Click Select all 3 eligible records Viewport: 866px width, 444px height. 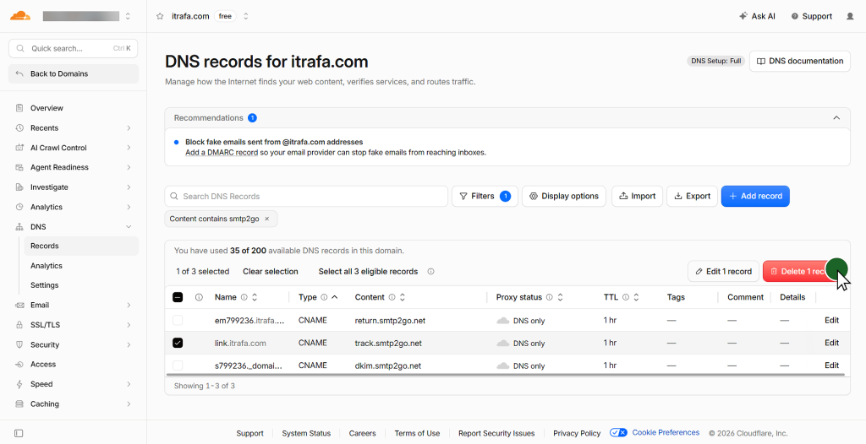tap(368, 272)
